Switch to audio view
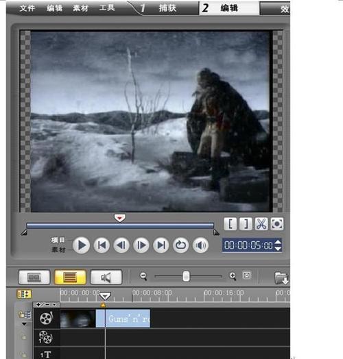Image resolution: width=343 pixels, height=359 pixels. (x=106, y=277)
